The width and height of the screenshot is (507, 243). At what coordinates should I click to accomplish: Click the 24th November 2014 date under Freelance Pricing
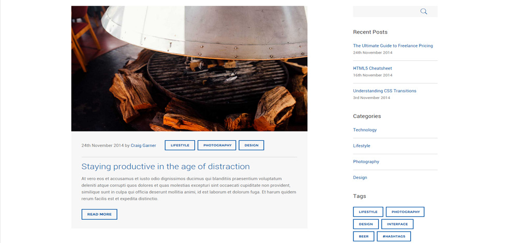372,53
